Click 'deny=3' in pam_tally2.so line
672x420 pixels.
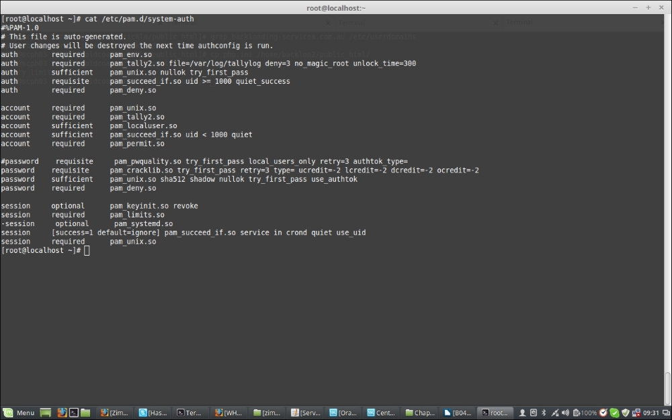(278, 63)
